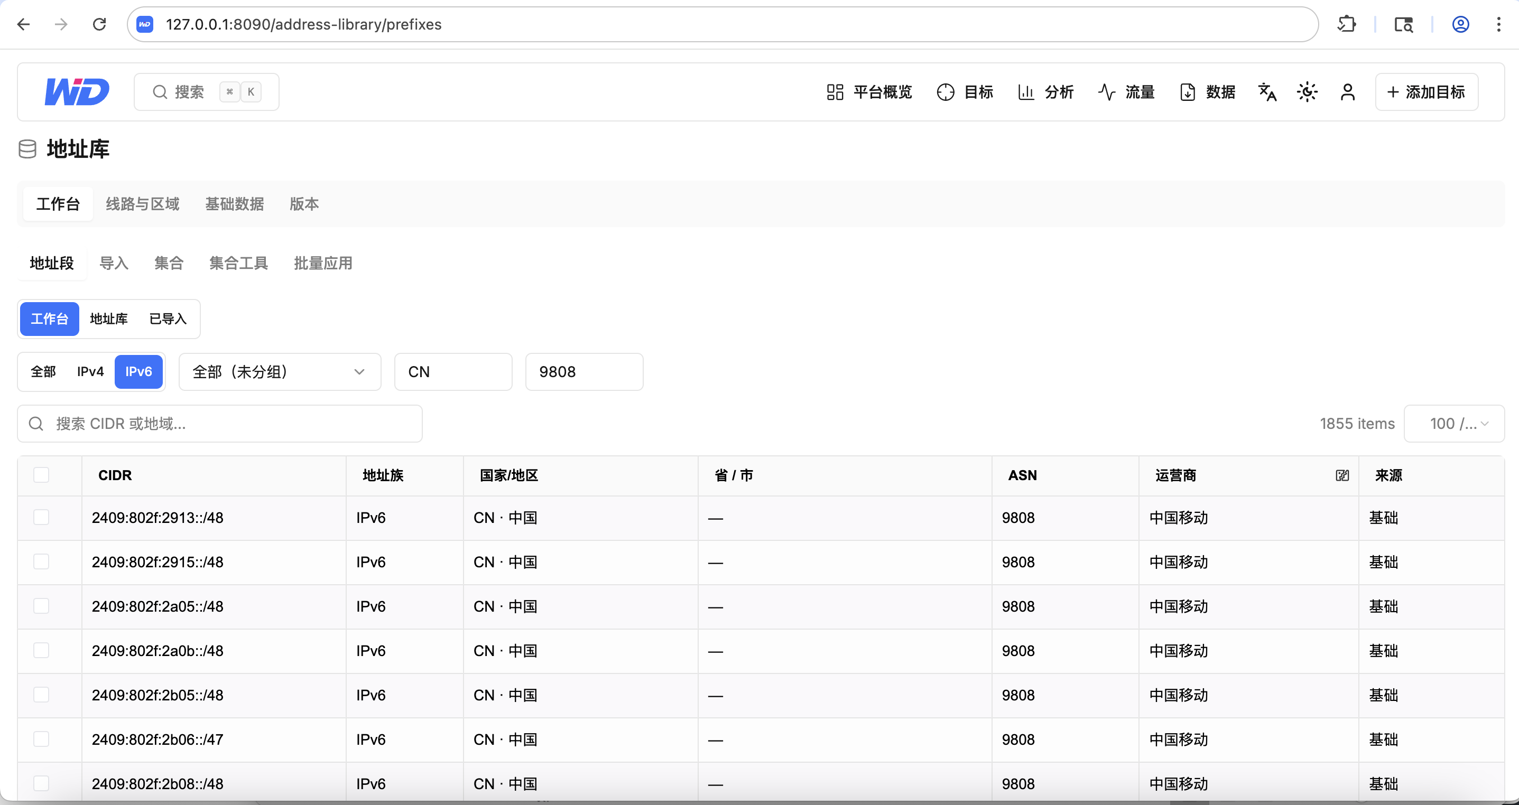This screenshot has width=1519, height=805.
Task: Open the 集合工具 sub-tab
Action: tap(238, 264)
